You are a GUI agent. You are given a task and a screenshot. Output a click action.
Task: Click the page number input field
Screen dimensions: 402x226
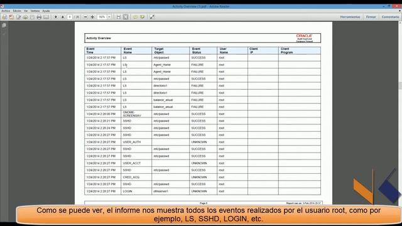[70, 17]
